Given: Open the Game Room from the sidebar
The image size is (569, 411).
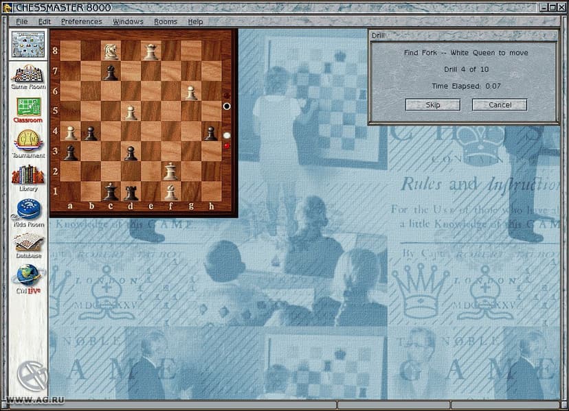Looking at the screenshot, I should 28,77.
